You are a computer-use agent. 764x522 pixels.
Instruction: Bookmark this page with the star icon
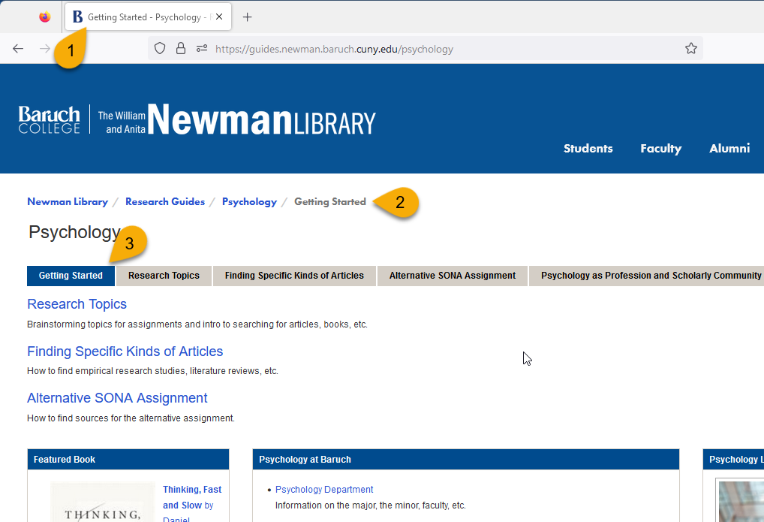coord(691,48)
